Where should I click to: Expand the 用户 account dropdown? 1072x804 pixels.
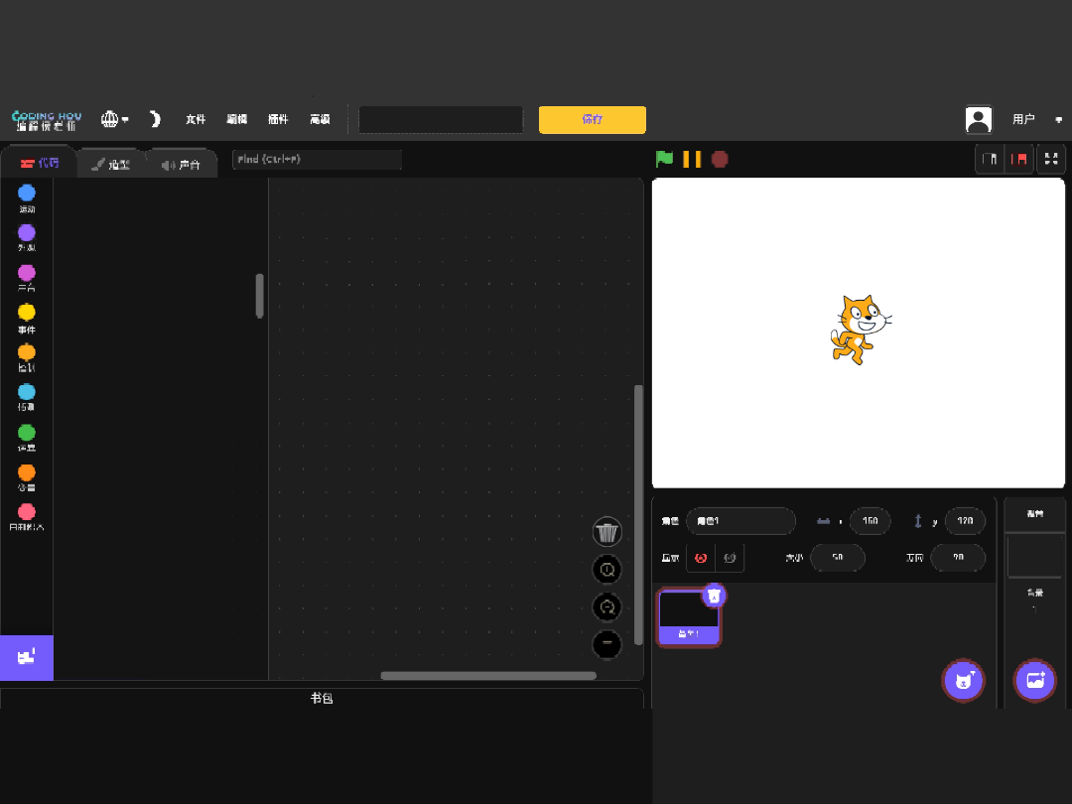pyautogui.click(x=1058, y=119)
